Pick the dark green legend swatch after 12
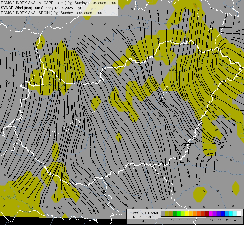The image size is (244, 225). tap(175, 214)
